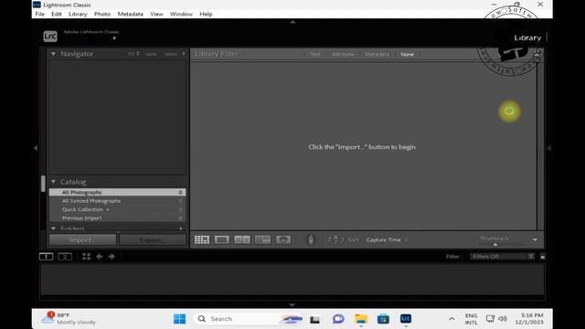
Task: Open the Metadata menu
Action: (x=130, y=15)
